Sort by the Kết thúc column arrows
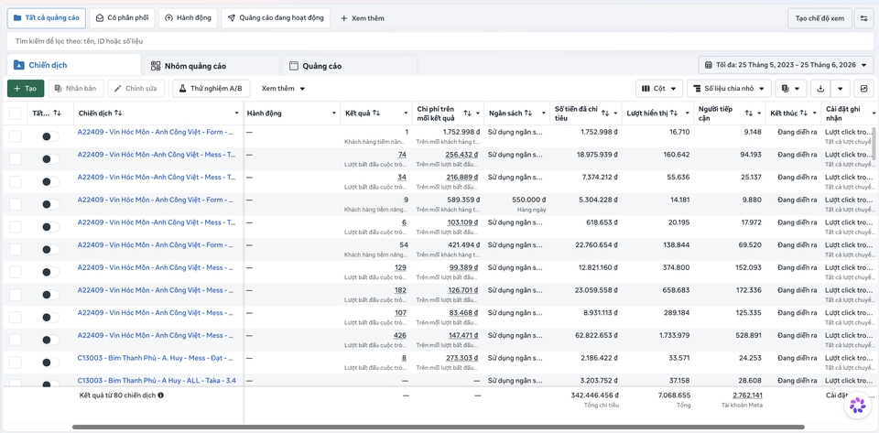 (x=804, y=114)
